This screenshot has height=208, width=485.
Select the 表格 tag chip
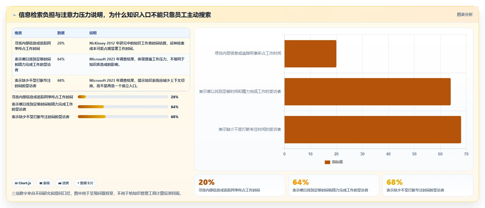tap(44, 183)
